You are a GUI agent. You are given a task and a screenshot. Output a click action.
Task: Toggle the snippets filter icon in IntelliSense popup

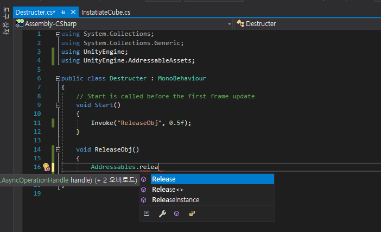[147, 214]
